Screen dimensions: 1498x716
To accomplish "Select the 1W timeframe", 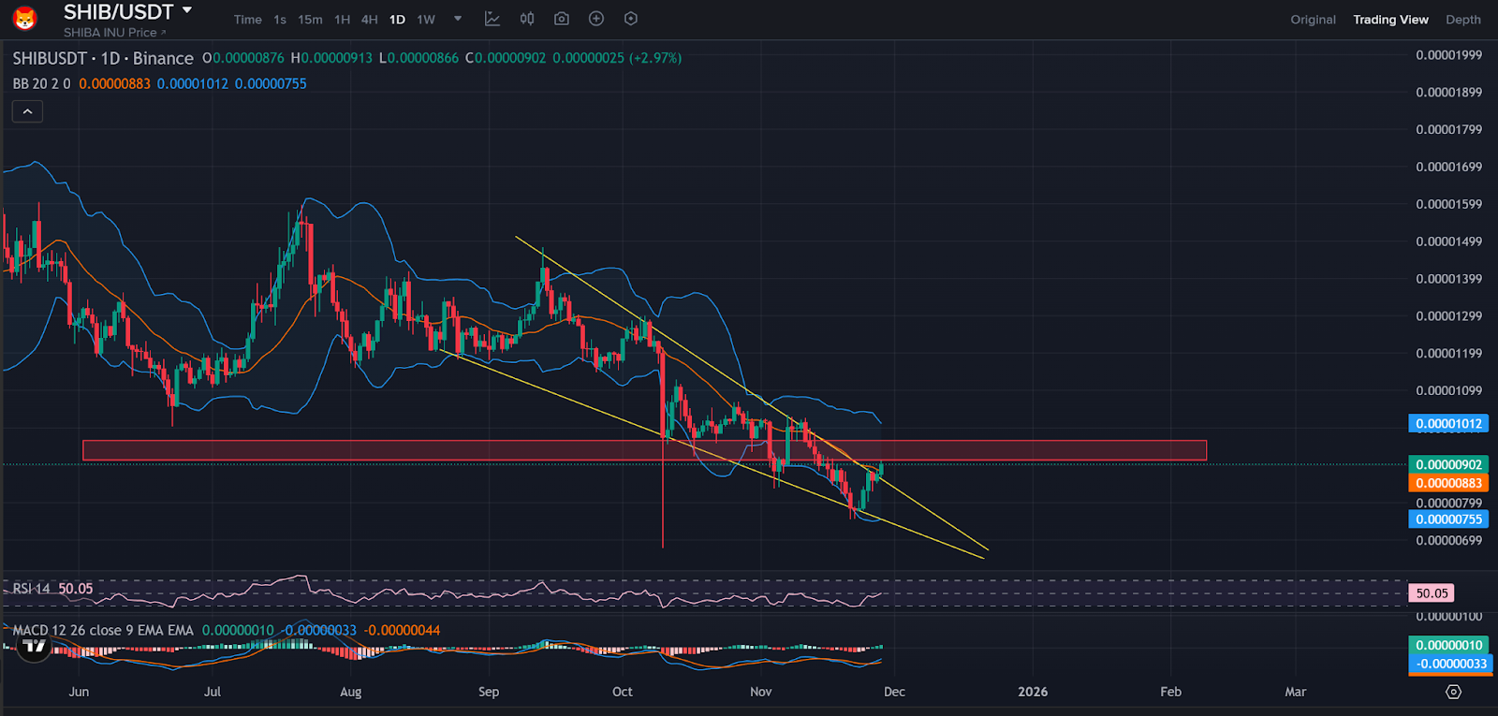I will click(426, 20).
